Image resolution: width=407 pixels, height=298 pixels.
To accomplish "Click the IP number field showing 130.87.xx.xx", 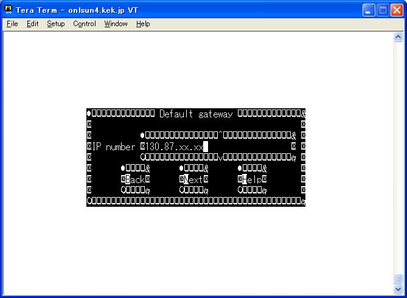I will pos(218,147).
